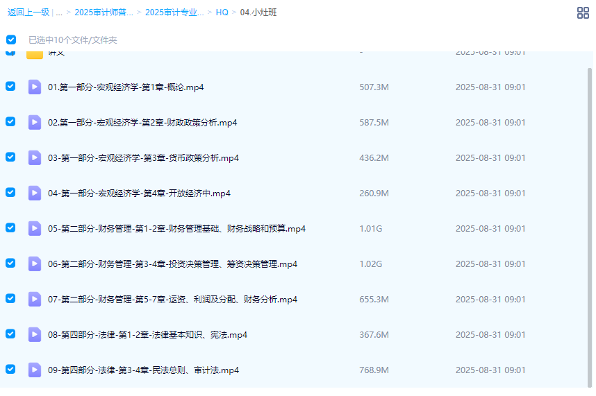The width and height of the screenshot is (596, 396).
Task: Navigate to HQ breadcrumb folder
Action: pos(222,12)
